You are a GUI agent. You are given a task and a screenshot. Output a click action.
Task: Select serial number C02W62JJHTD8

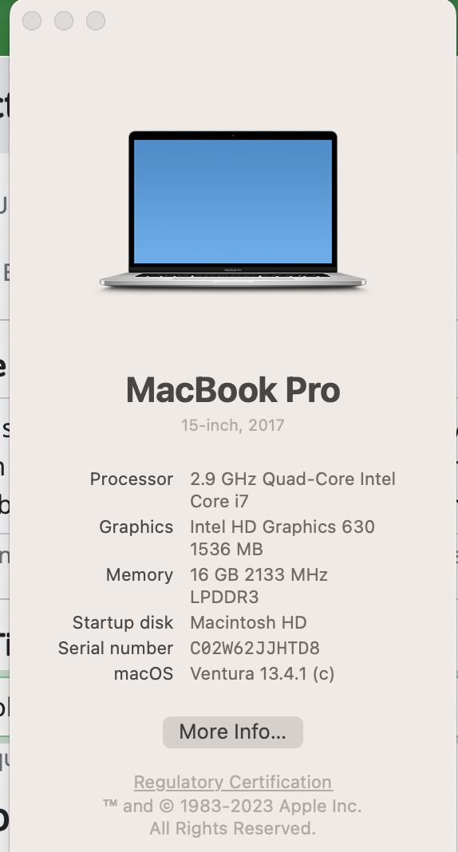tap(255, 649)
